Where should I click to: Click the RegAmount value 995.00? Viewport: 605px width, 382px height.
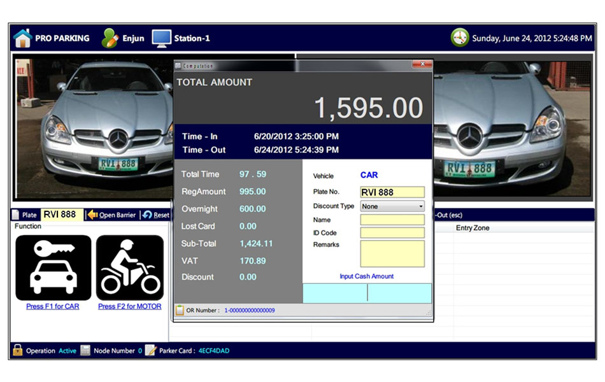coord(253,192)
